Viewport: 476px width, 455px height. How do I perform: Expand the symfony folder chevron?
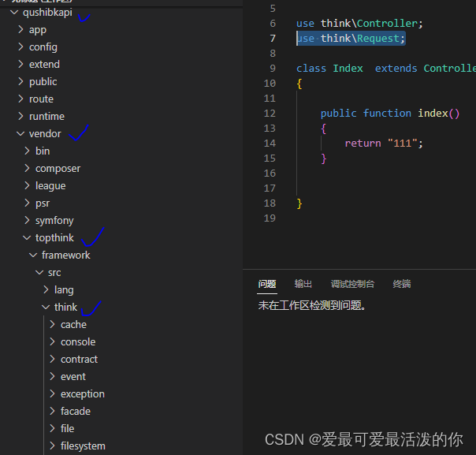pyautogui.click(x=27, y=220)
